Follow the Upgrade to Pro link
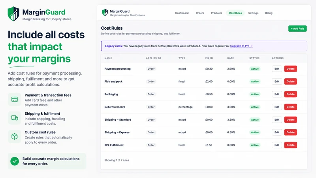316x178 pixels. tap(241, 46)
